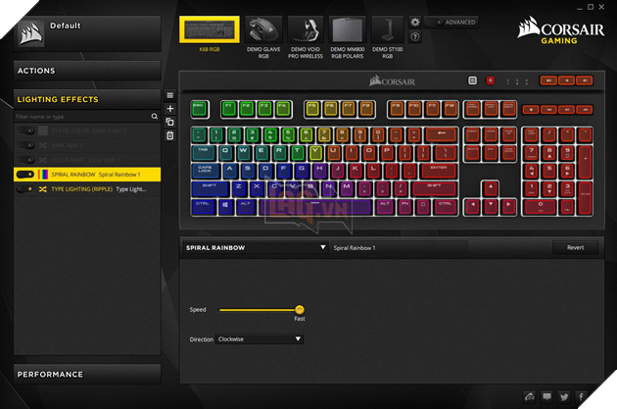Screen dimensions: 617x409
Task: Collapse the LIGHTING EFFECTS section
Action: (87, 99)
